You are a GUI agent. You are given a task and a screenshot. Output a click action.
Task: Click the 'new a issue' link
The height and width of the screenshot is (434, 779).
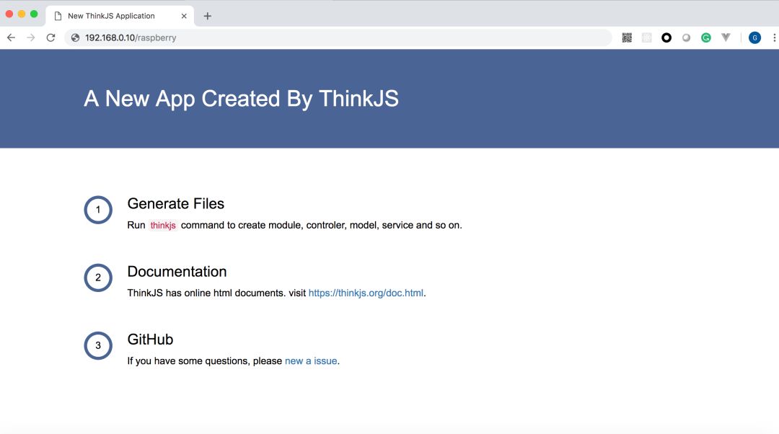310,361
